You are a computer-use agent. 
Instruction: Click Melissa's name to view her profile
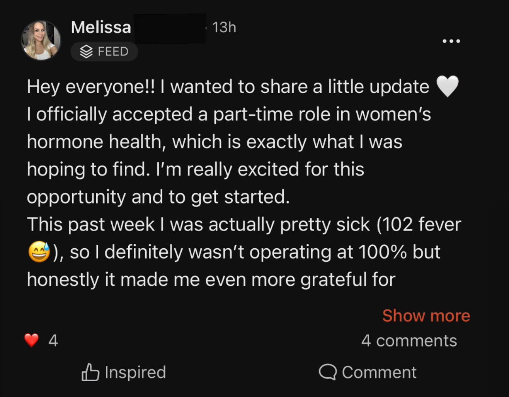101,27
